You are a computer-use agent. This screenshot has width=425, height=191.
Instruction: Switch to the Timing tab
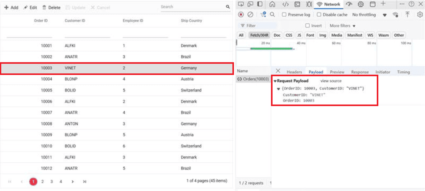(x=404, y=72)
